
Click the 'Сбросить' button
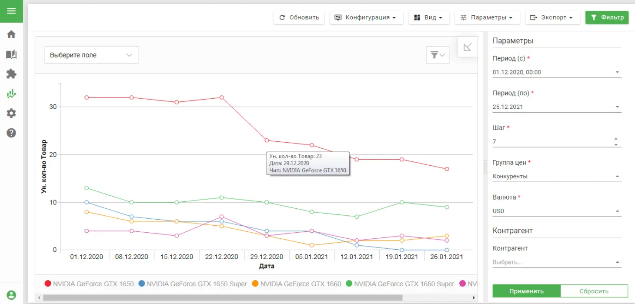pyautogui.click(x=594, y=291)
